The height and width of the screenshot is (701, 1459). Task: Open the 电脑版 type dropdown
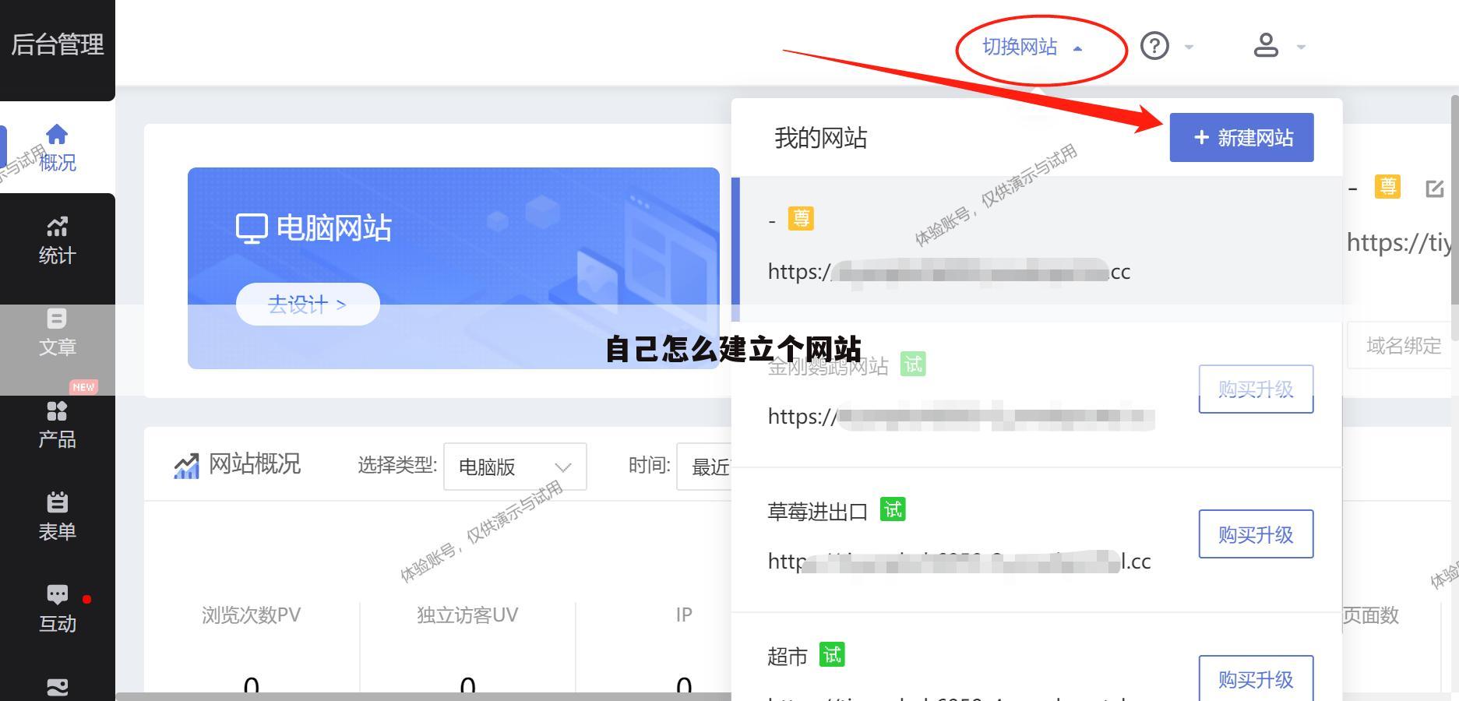coord(514,467)
